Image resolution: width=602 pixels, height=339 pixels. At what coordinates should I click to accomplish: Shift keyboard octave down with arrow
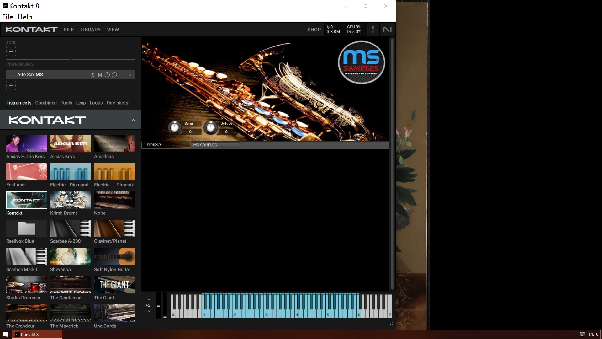pos(149,311)
